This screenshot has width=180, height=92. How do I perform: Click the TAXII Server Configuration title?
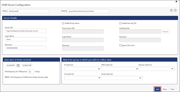click(x=16, y=5)
